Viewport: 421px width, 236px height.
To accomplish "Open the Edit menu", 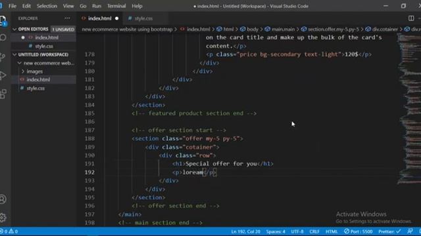I will (x=26, y=6).
